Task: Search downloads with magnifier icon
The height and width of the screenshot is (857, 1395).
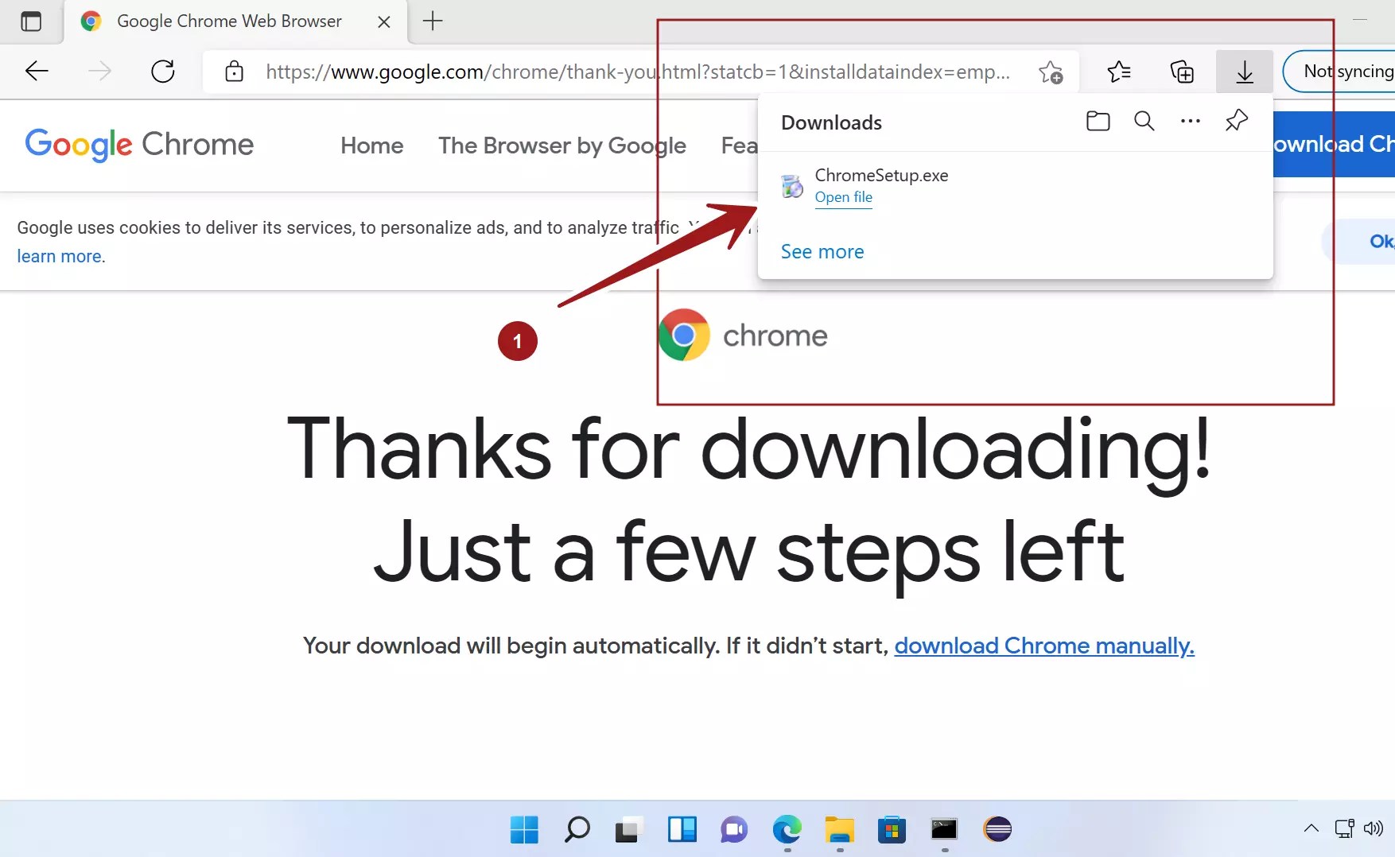Action: click(1144, 121)
